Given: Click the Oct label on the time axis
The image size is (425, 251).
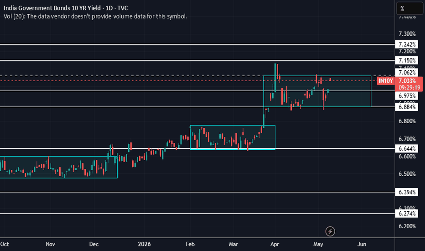Looking at the screenshot, I should 5,244.
